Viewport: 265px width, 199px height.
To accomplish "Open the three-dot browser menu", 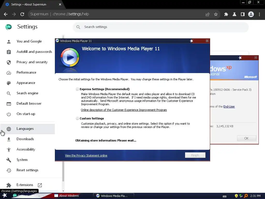I will [259, 15].
